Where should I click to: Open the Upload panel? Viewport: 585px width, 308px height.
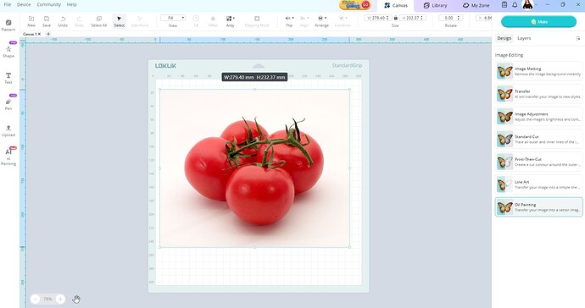coord(8,130)
